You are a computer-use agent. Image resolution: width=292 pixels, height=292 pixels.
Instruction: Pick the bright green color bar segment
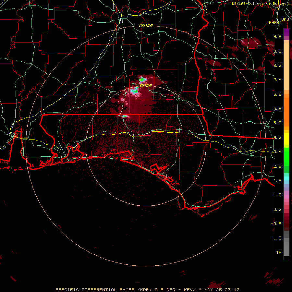pyautogui.click(x=286, y=156)
